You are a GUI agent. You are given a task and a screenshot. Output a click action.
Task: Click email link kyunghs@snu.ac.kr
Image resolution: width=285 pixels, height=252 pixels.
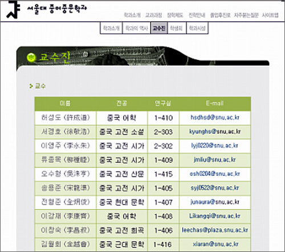click(x=215, y=131)
